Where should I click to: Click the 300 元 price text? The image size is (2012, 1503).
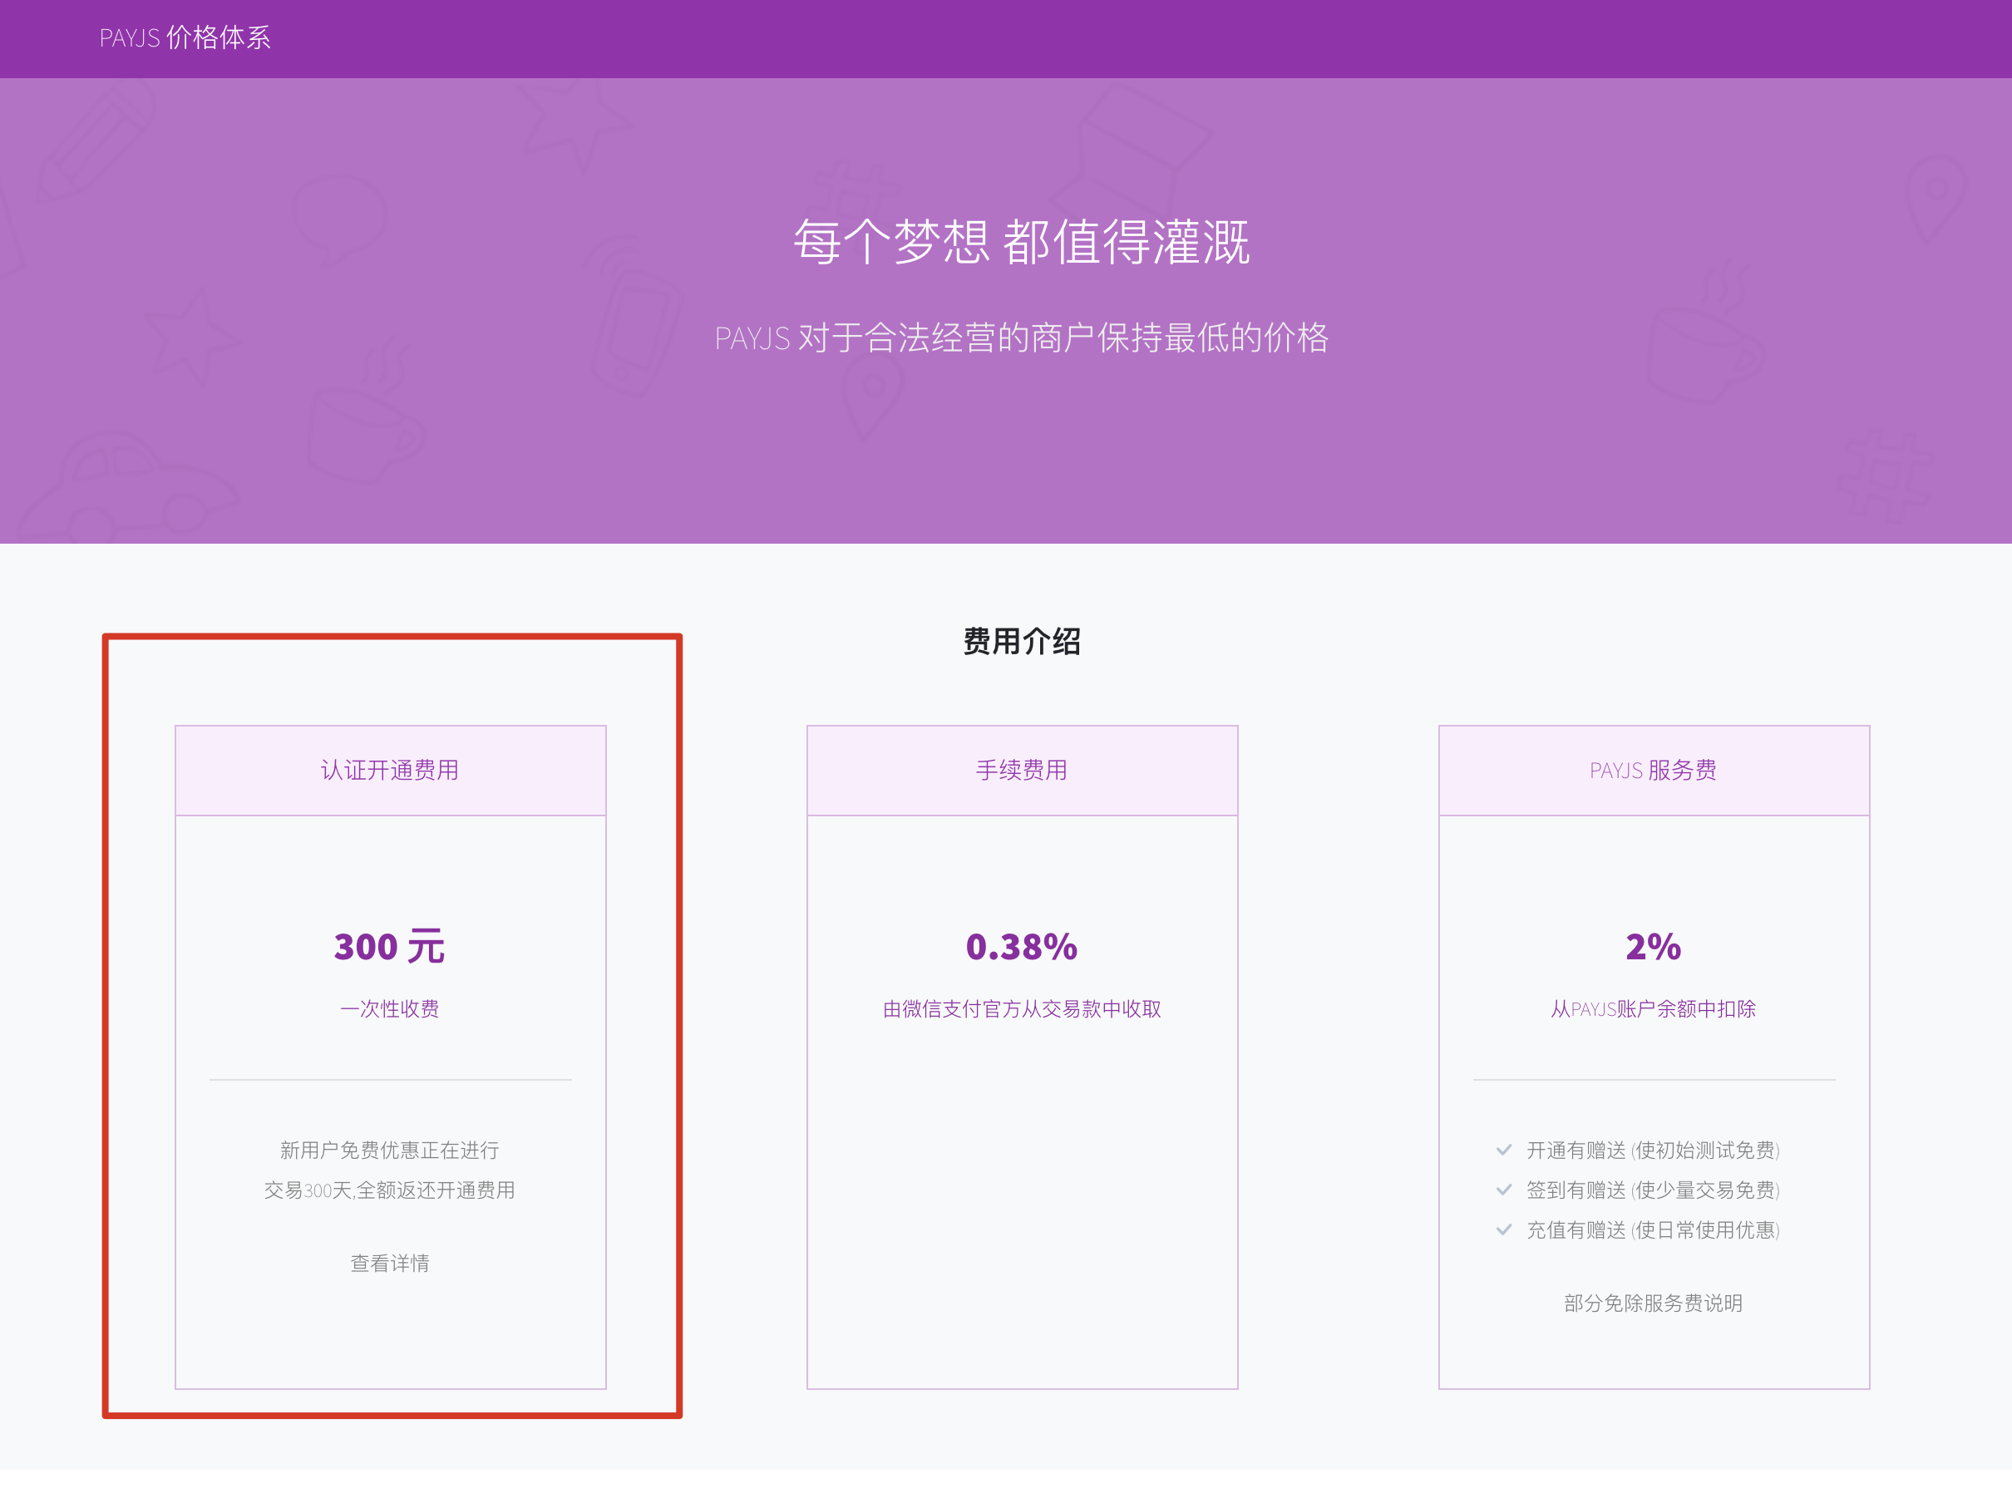[x=389, y=947]
